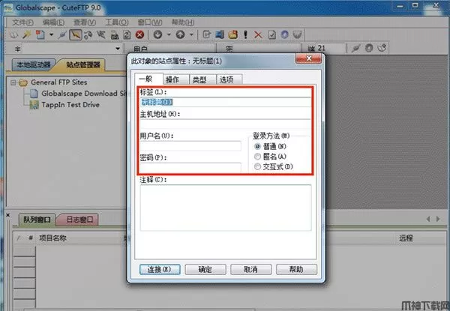Click the yellow new folder toolbar icon
This screenshot has height=311, width=450.
point(233,35)
